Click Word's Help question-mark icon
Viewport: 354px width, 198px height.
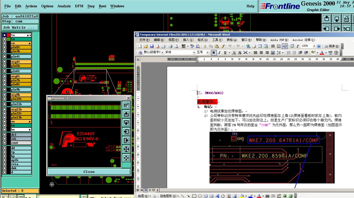click(319, 46)
